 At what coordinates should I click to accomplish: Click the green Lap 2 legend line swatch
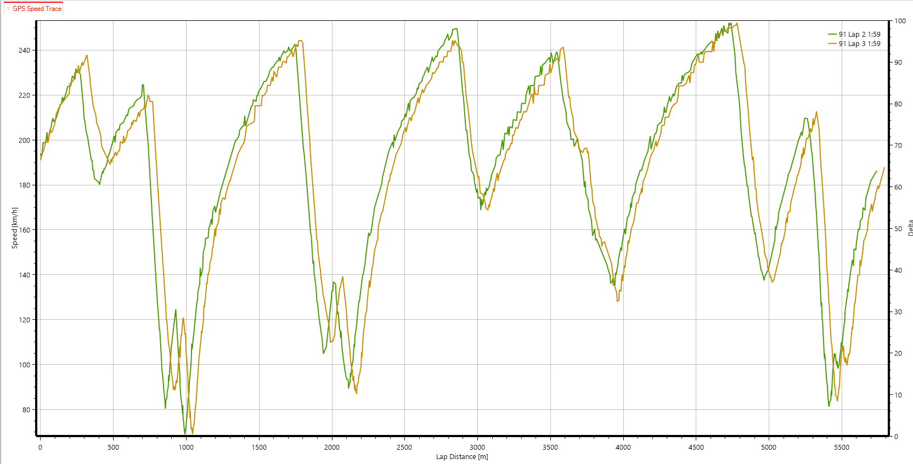pyautogui.click(x=832, y=35)
